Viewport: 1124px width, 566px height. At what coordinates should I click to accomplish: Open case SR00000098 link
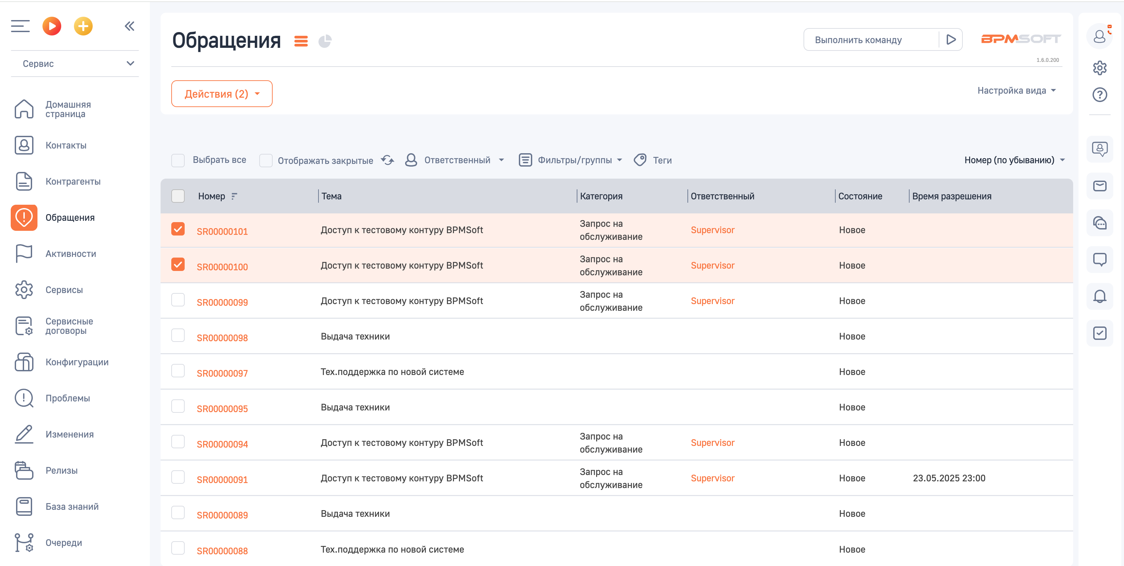click(x=222, y=338)
